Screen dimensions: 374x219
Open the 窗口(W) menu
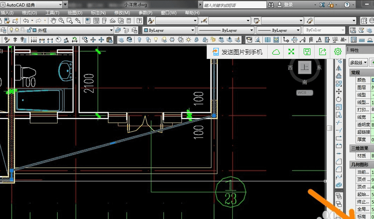169,13
